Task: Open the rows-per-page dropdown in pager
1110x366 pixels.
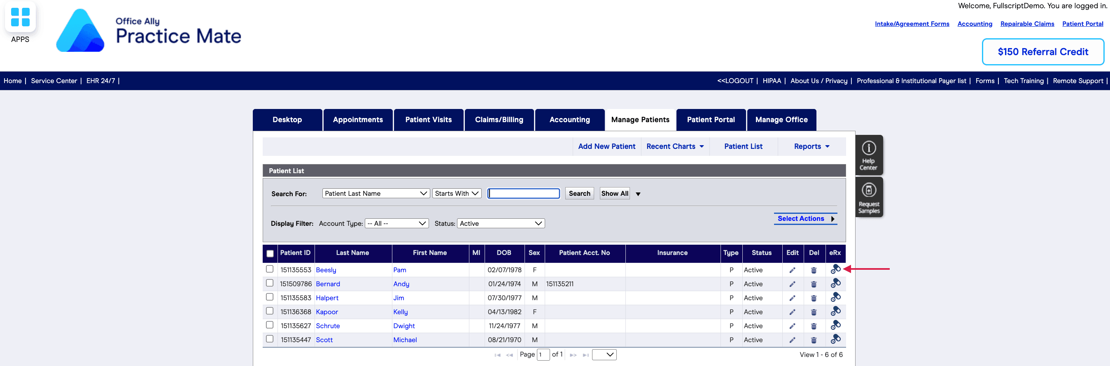Action: [x=604, y=355]
